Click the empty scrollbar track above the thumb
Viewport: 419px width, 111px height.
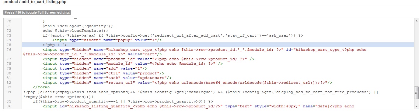(416, 54)
